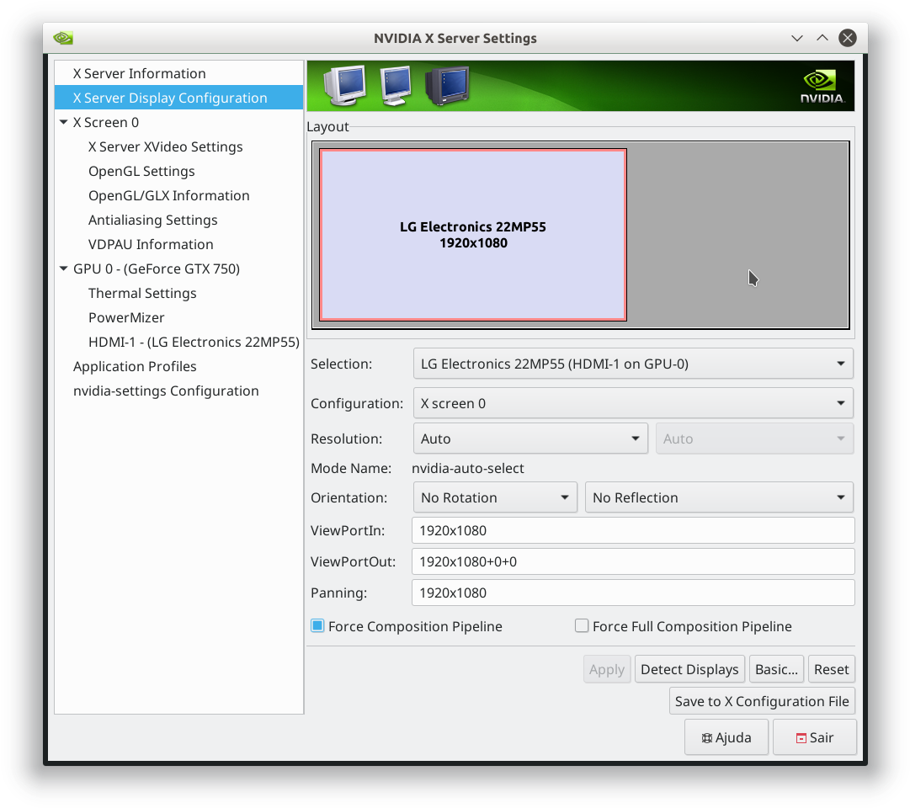Close the NVIDIA X Server Settings window
The width and height of the screenshot is (910, 808).
(848, 39)
